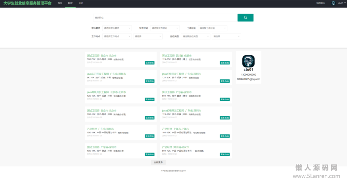Click the large stu01 profile avatar image
Viewport: 347px width, 181px height.
[248, 61]
